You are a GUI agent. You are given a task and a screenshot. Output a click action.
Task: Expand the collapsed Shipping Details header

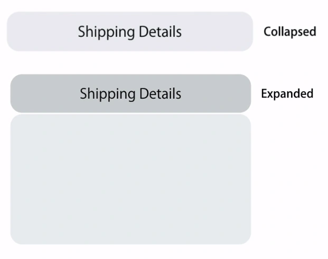pos(130,32)
